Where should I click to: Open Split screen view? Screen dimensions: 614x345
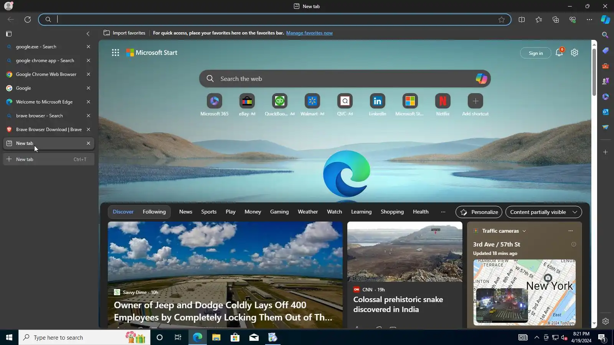(522, 20)
